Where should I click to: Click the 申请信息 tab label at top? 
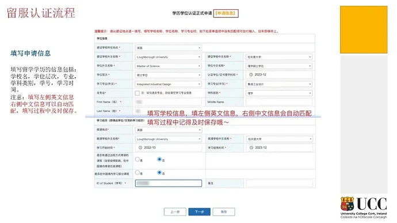pos(226,13)
